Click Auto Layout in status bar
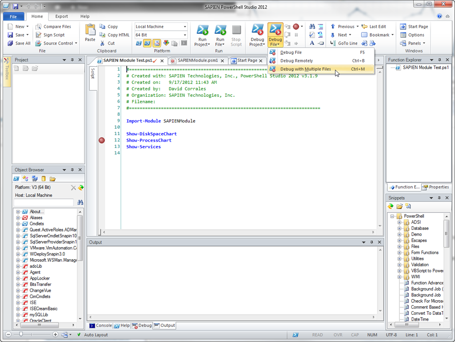This screenshot has width=455, height=342. pyautogui.click(x=96, y=335)
